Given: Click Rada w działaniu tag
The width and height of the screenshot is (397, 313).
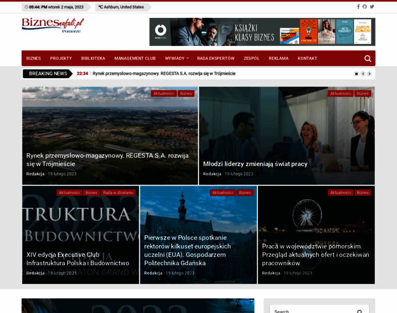Looking at the screenshot, I should (x=118, y=192).
